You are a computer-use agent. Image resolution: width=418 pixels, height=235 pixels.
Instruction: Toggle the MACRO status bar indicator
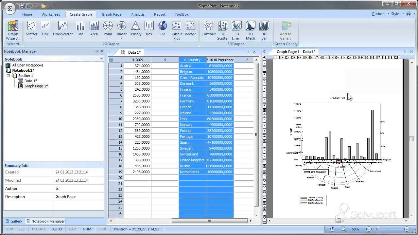point(38,229)
